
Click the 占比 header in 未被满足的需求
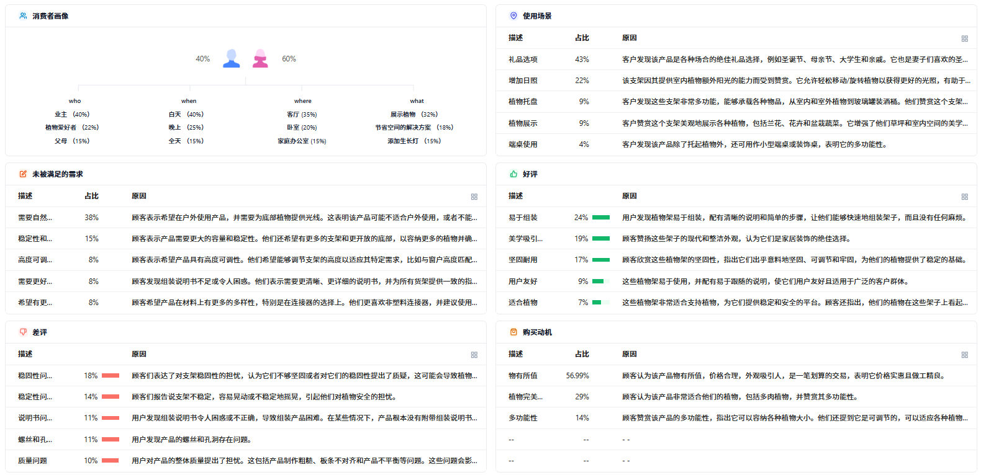coord(92,196)
